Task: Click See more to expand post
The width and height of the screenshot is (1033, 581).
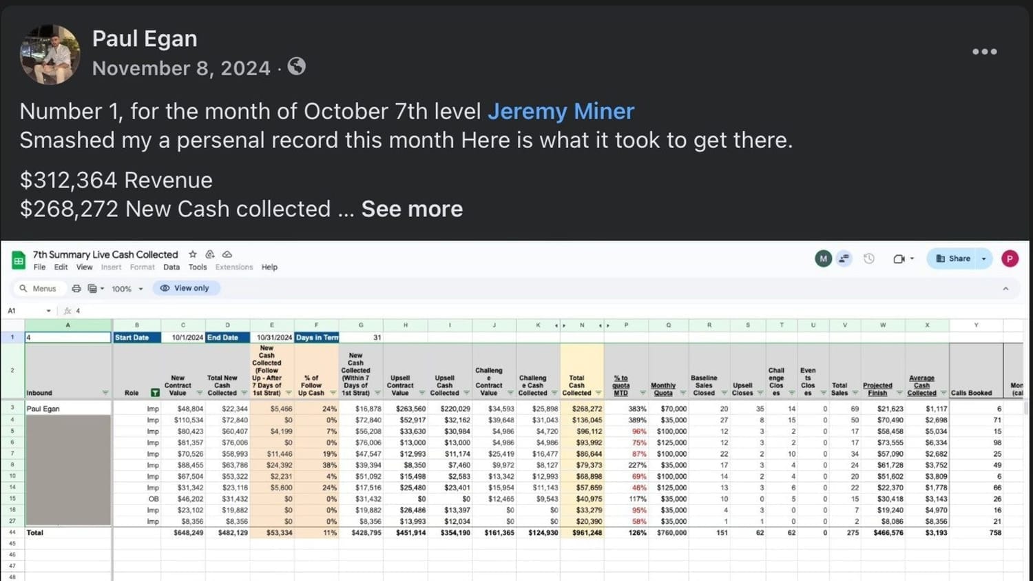Action: pyautogui.click(x=412, y=209)
